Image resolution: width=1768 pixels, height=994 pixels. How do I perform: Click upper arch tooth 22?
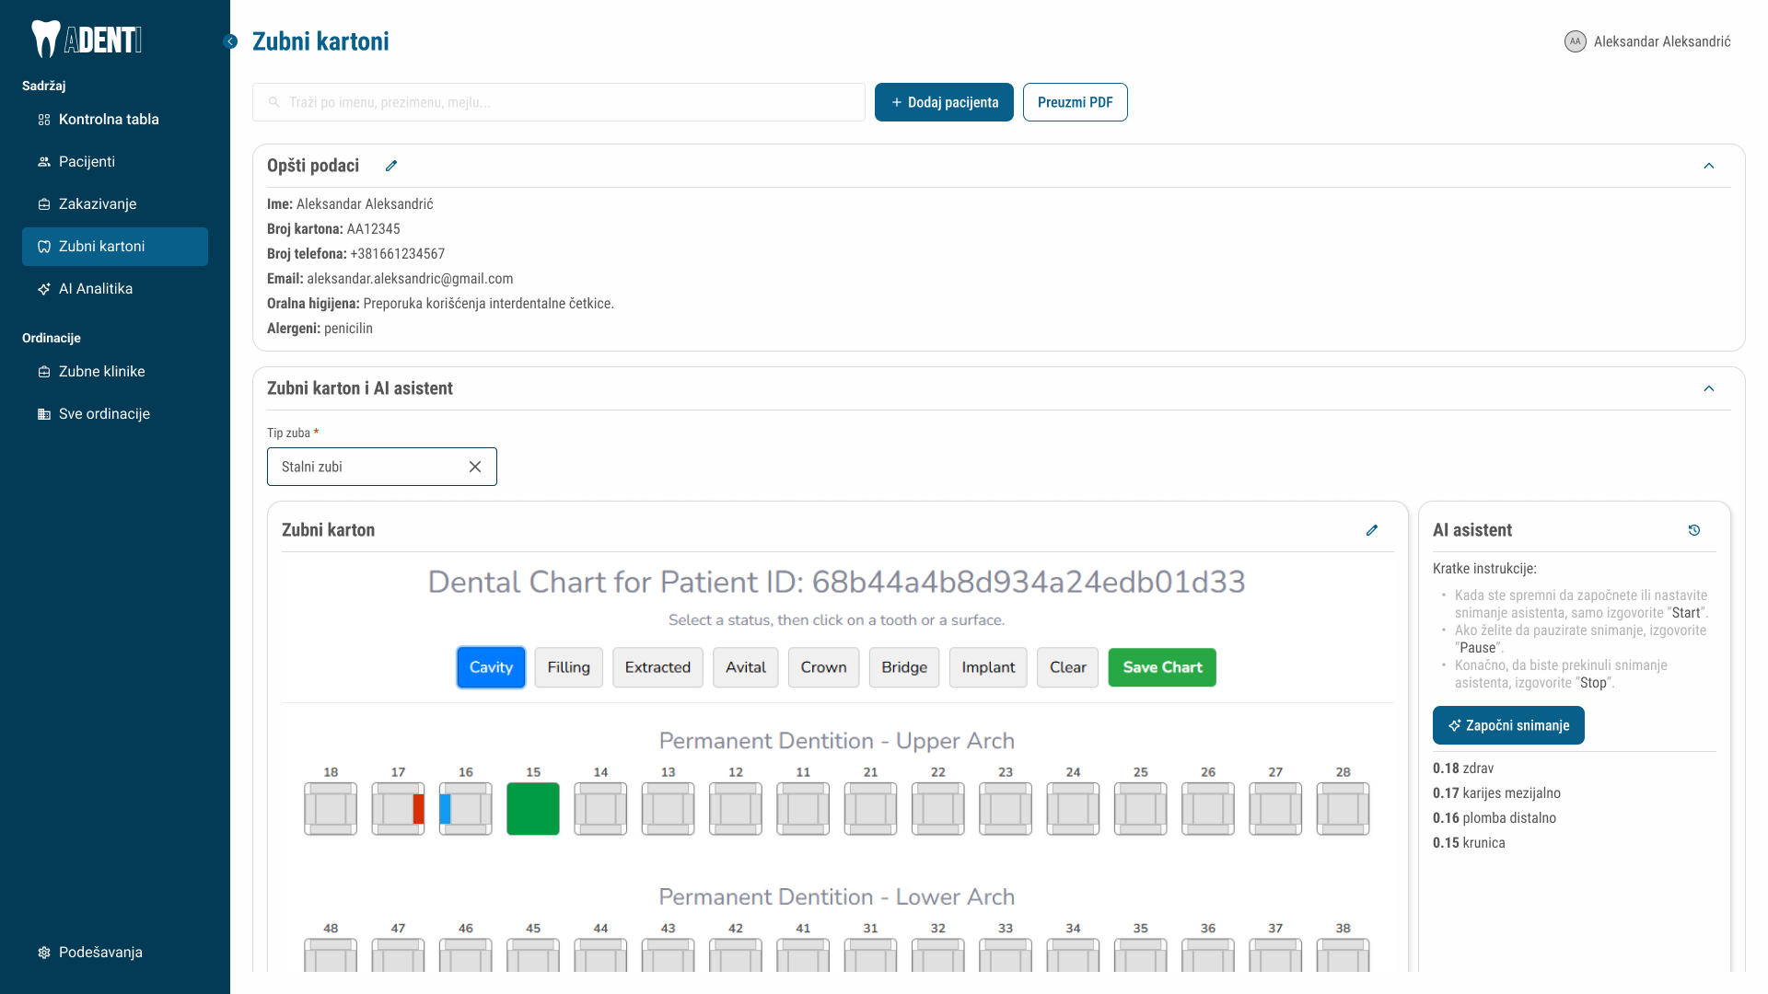938,809
